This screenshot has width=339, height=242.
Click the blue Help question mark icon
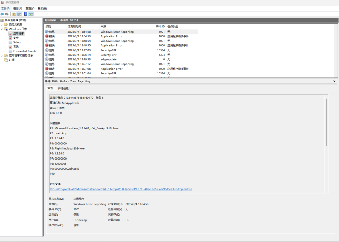pos(25,14)
